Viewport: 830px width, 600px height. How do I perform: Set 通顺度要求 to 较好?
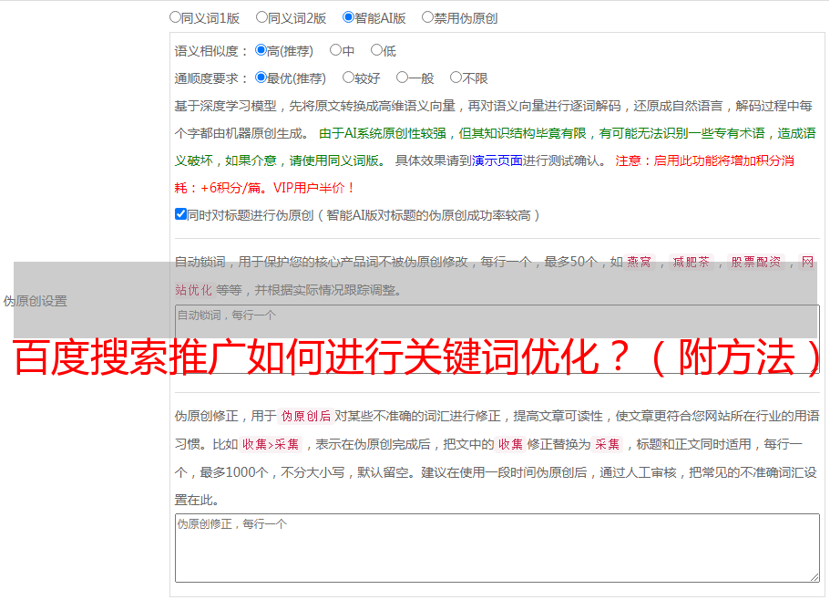click(x=348, y=78)
